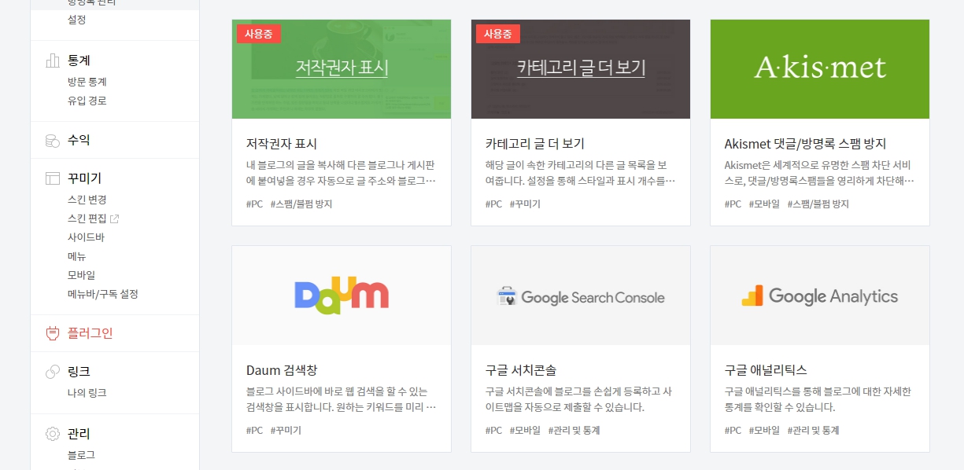The image size is (964, 470).
Task: Open the 관리 section heading
Action: [x=79, y=434]
